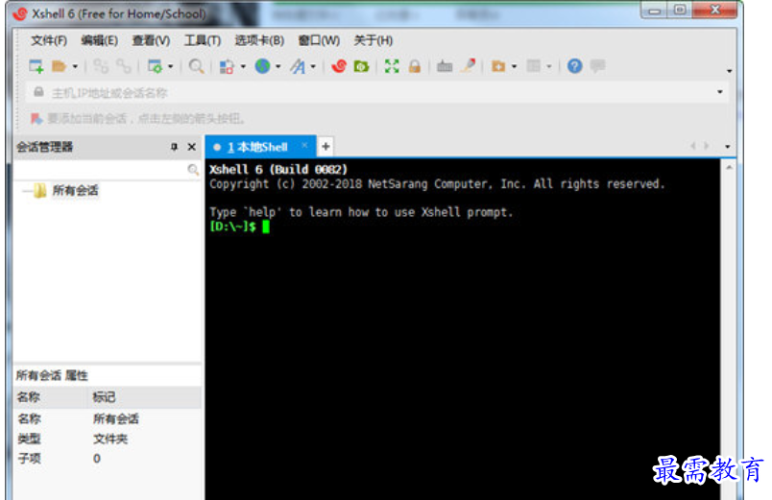Click the color scheme toolbar icon
This screenshot has height=500, width=772.
point(227,66)
